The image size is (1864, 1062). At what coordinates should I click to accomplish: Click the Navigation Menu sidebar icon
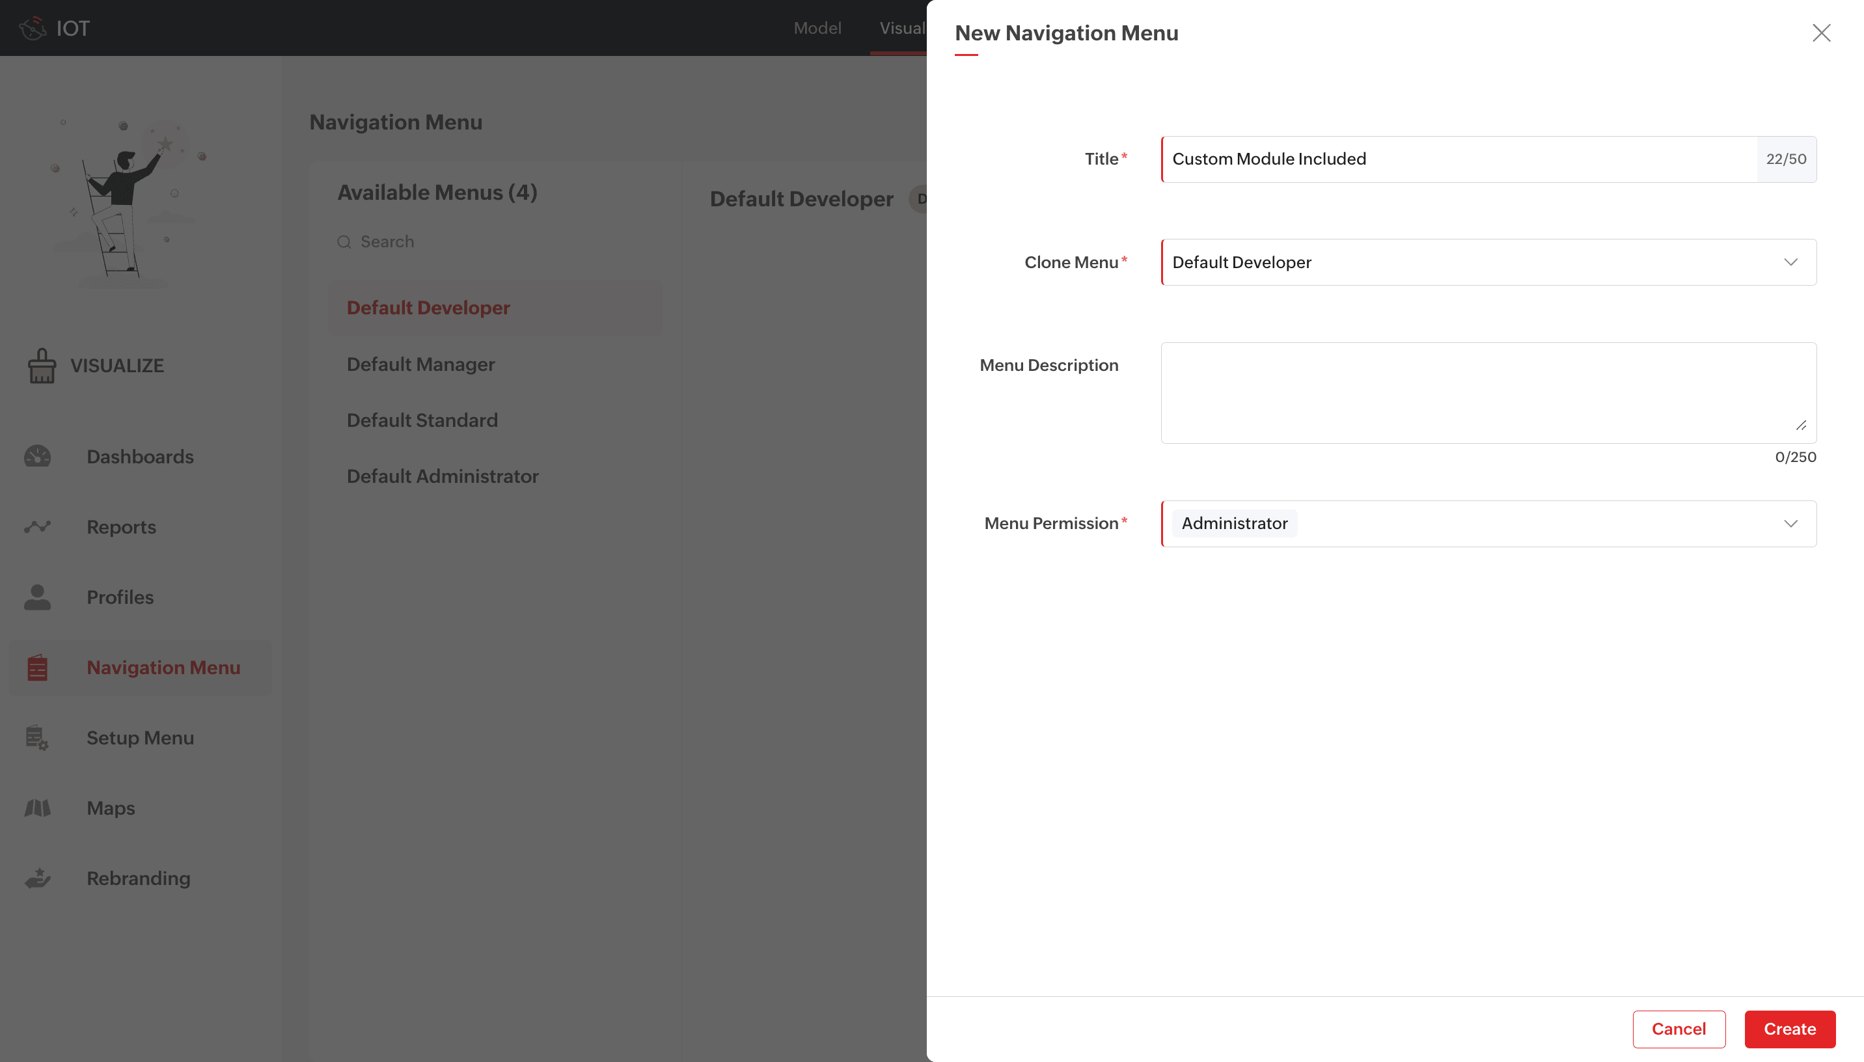click(37, 668)
